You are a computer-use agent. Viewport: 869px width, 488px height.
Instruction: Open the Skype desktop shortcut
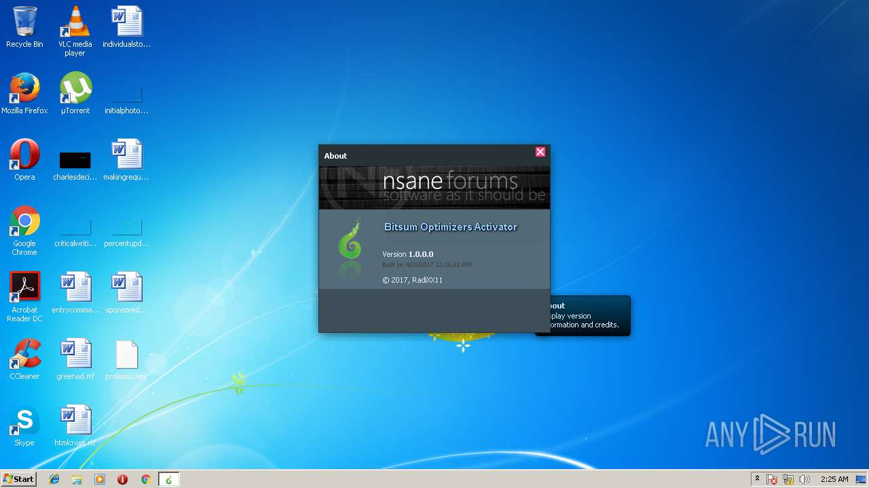[24, 426]
